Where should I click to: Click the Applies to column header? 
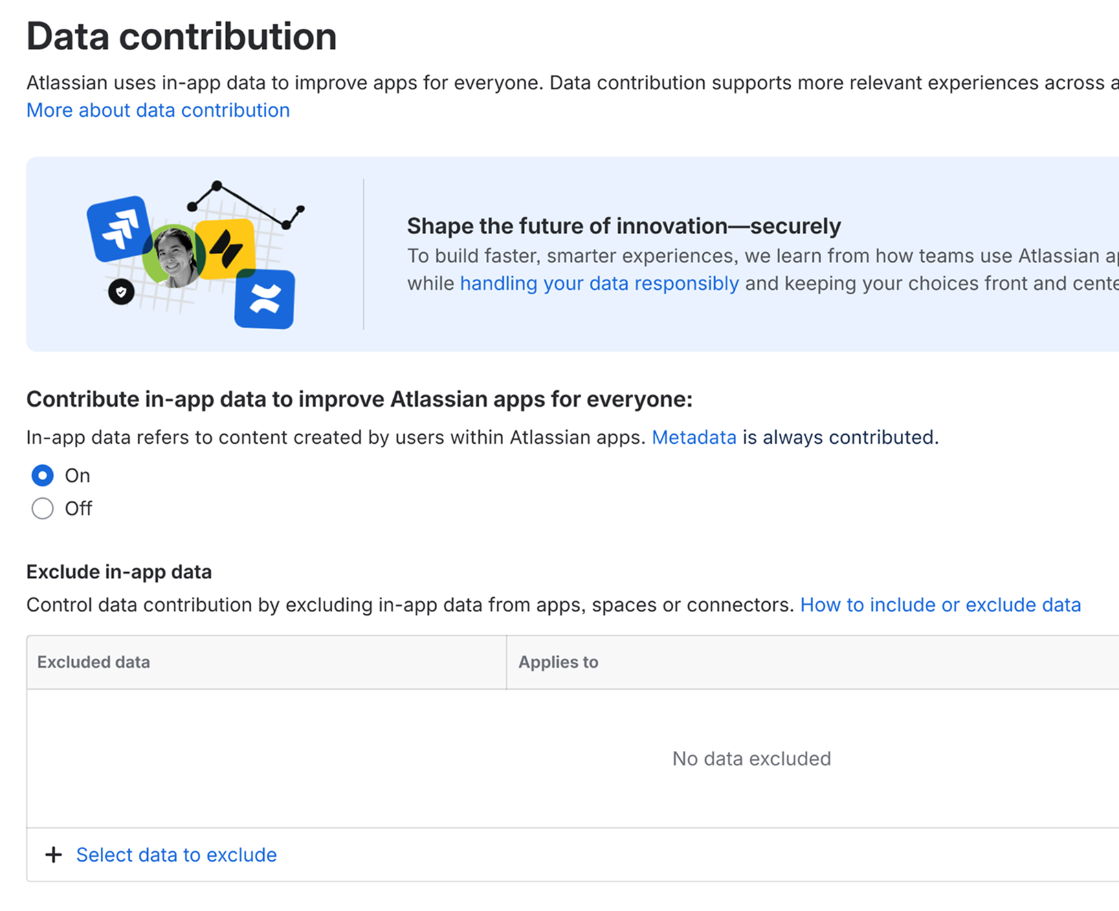558,662
